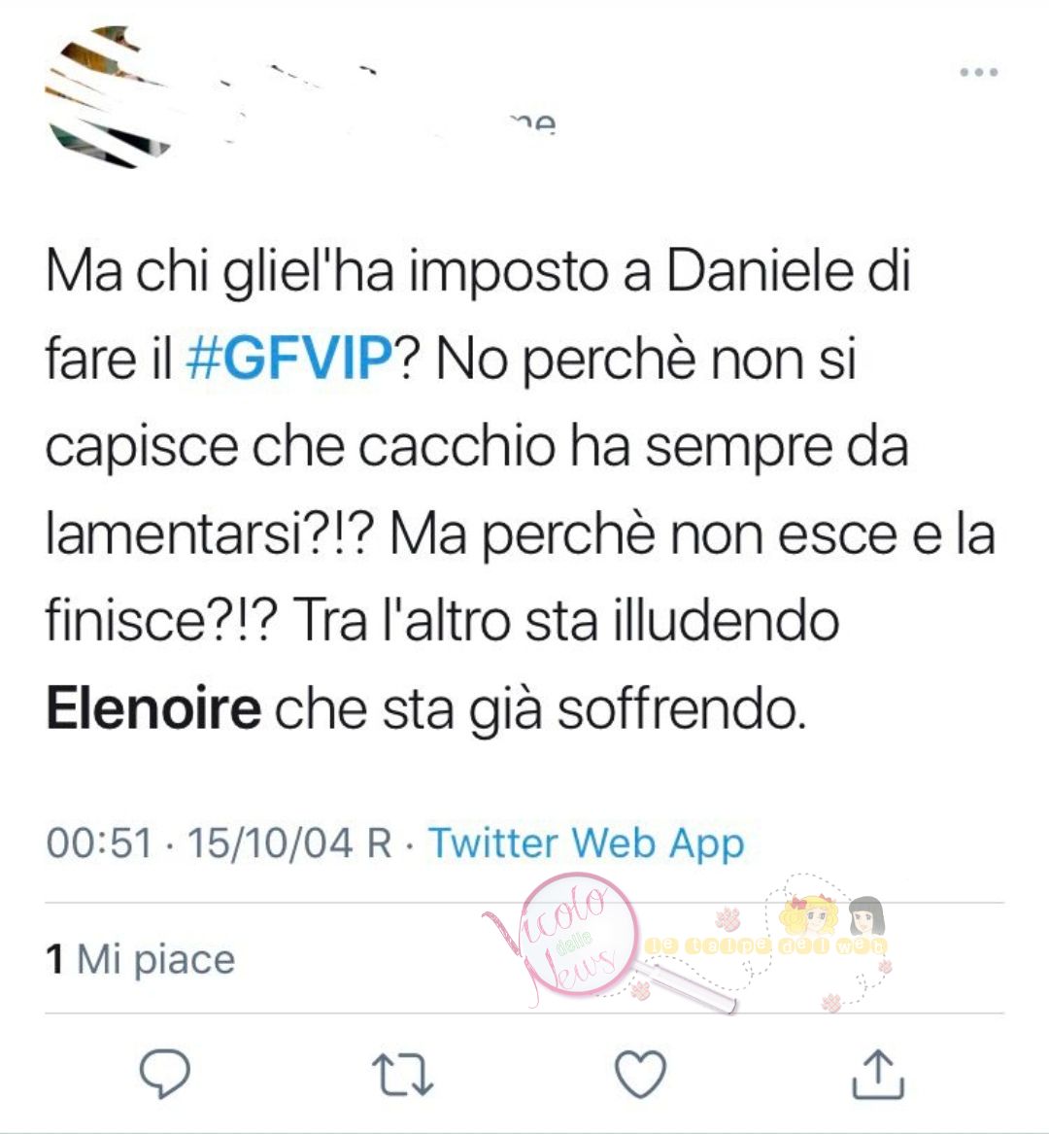Viewport: 1049px width, 1134px height.
Task: Follow the Twitter Web App source link
Action: [587, 844]
